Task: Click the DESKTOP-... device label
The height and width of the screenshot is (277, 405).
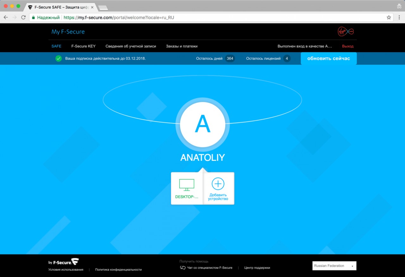Action: pyautogui.click(x=187, y=197)
